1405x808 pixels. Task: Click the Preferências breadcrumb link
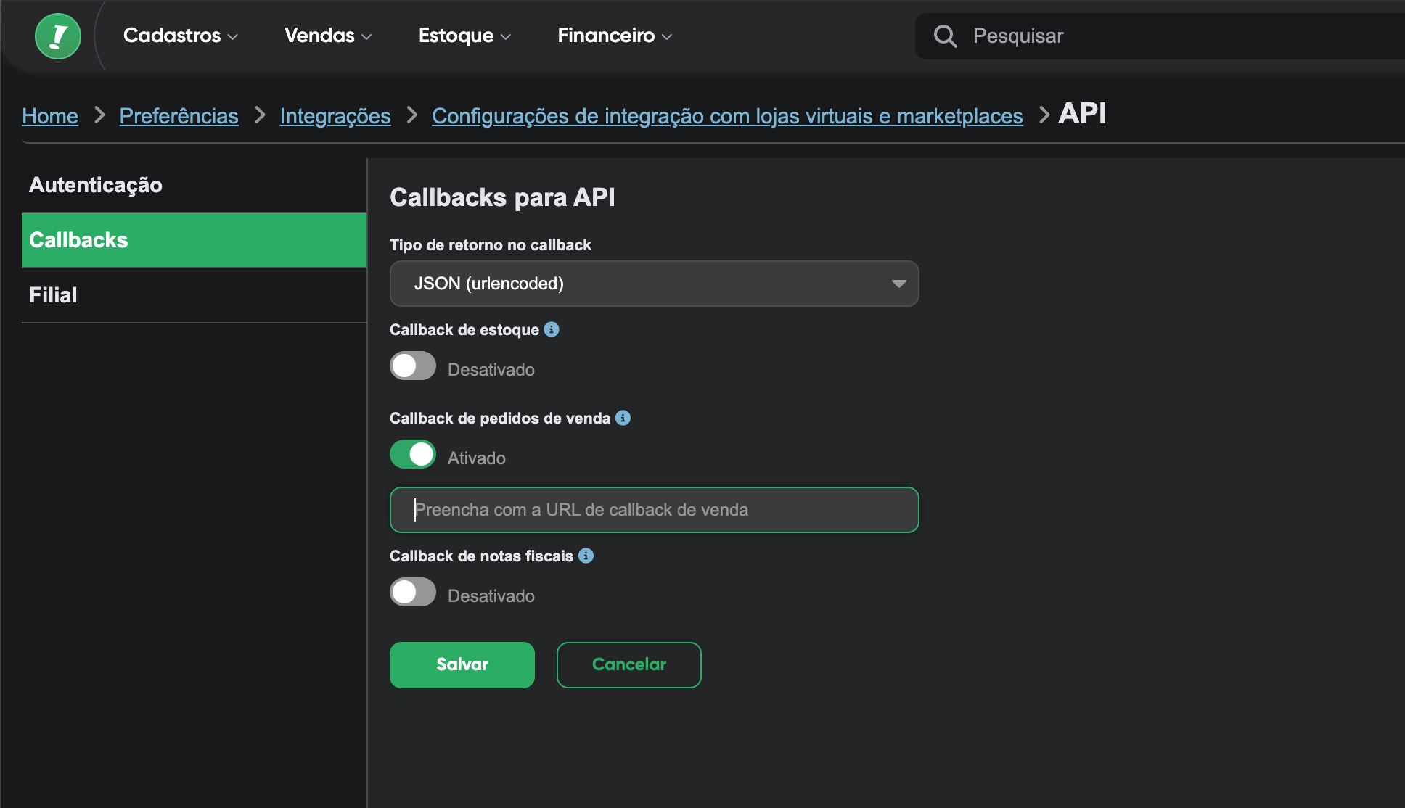pyautogui.click(x=179, y=116)
